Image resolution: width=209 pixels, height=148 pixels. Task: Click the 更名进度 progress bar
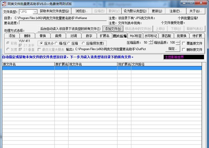pyautogui.click(x=63, y=23)
